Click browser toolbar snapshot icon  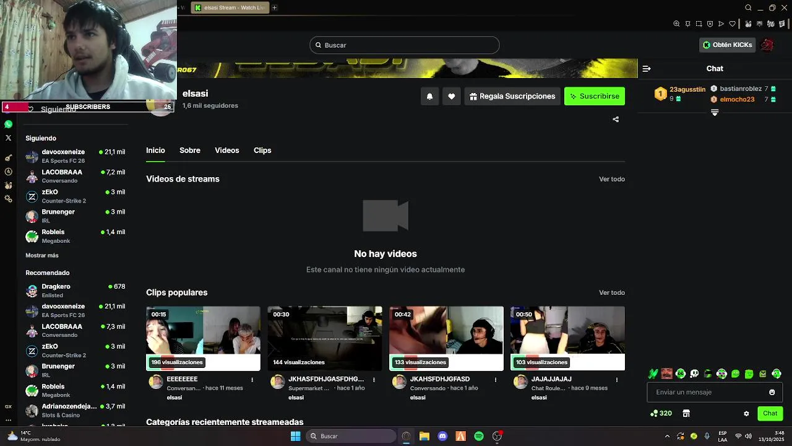click(x=699, y=24)
